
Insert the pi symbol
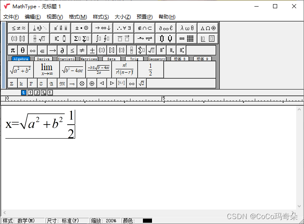point(13,50)
